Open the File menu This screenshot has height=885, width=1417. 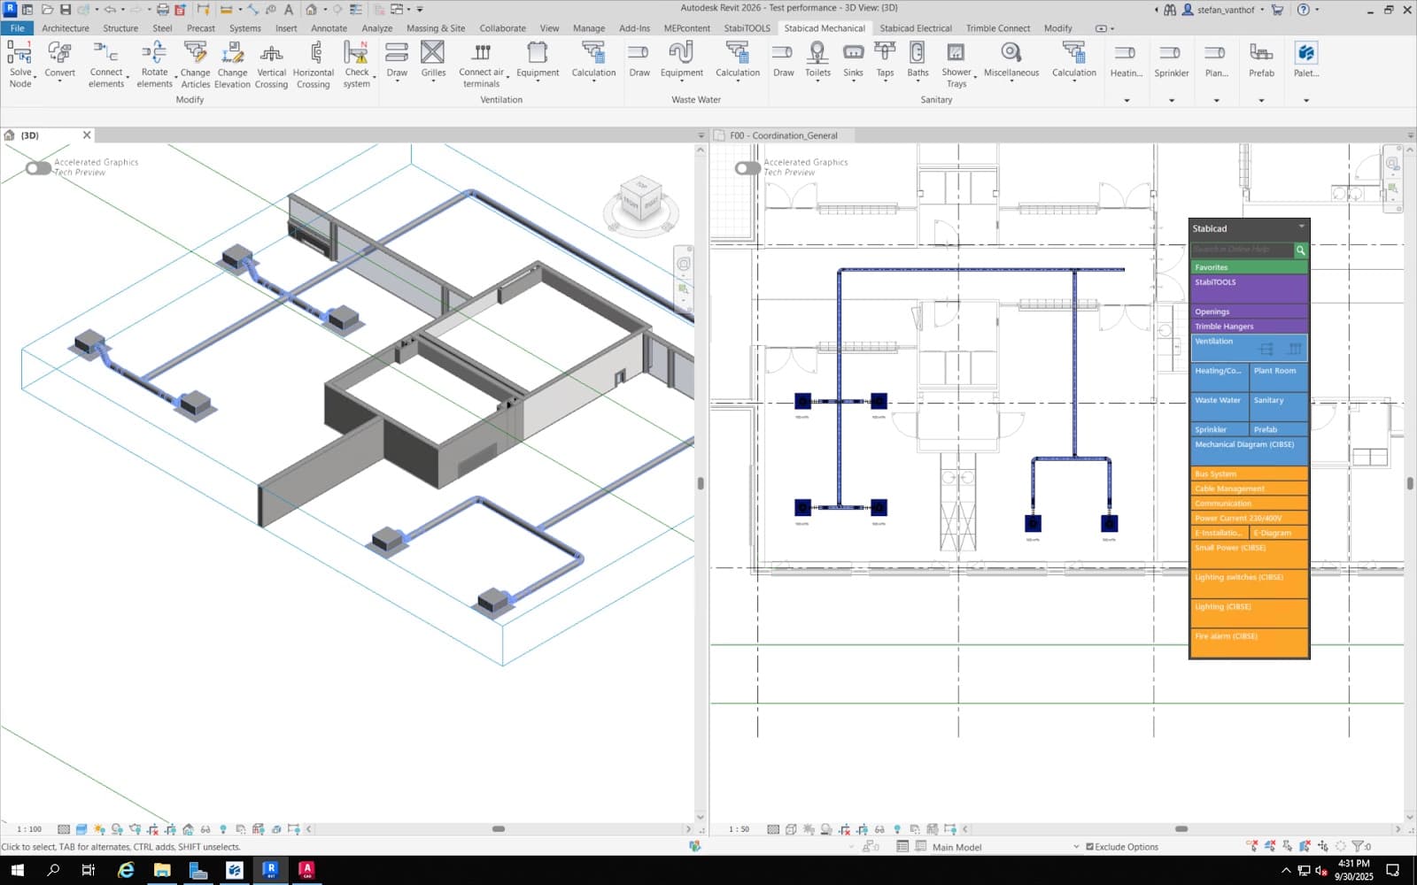coord(17,28)
